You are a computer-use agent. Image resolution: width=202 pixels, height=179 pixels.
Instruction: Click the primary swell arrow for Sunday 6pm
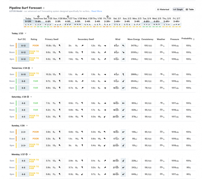tap(60, 145)
